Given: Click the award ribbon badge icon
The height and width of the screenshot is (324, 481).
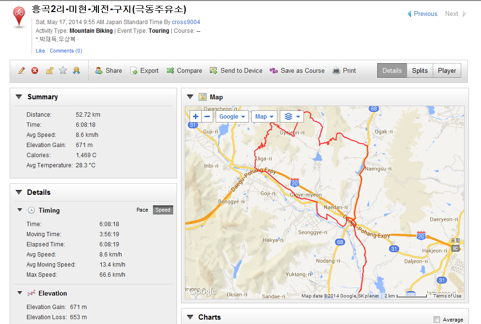Looking at the screenshot, I should pyautogui.click(x=76, y=70).
